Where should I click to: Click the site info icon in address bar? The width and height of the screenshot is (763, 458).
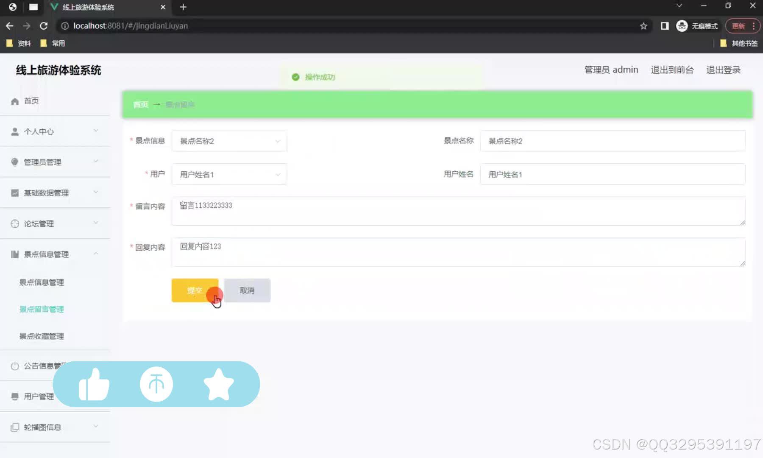65,26
